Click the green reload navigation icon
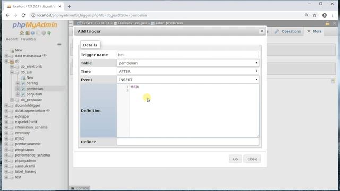The width and height of the screenshot is (340, 191). 49,33
